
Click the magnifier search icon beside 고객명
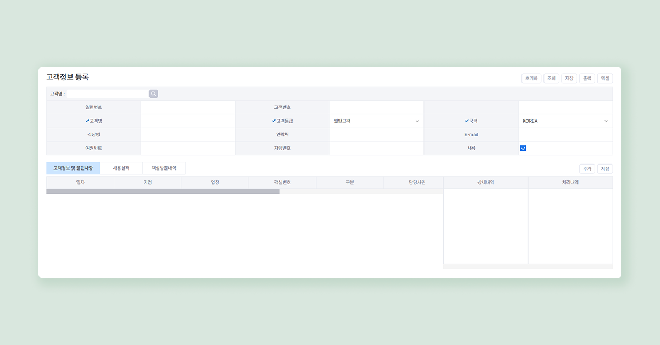[153, 94]
